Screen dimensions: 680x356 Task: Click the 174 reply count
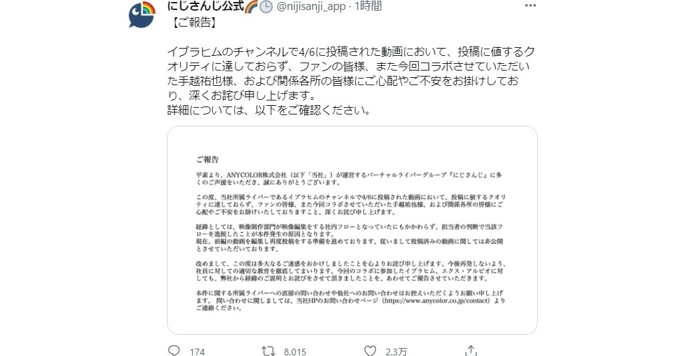197,351
